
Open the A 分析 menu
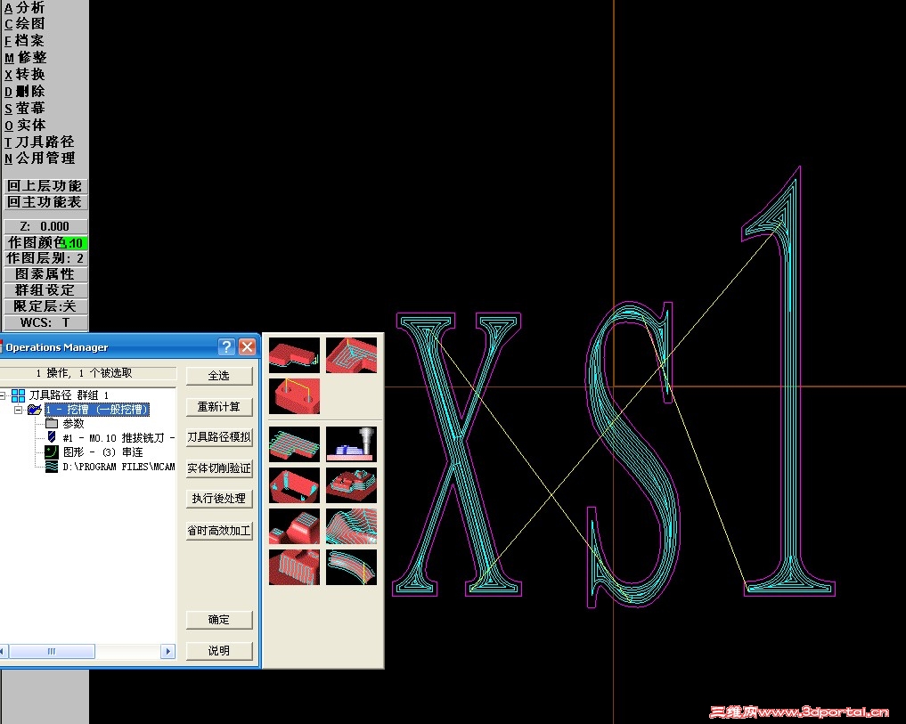pyautogui.click(x=24, y=7)
